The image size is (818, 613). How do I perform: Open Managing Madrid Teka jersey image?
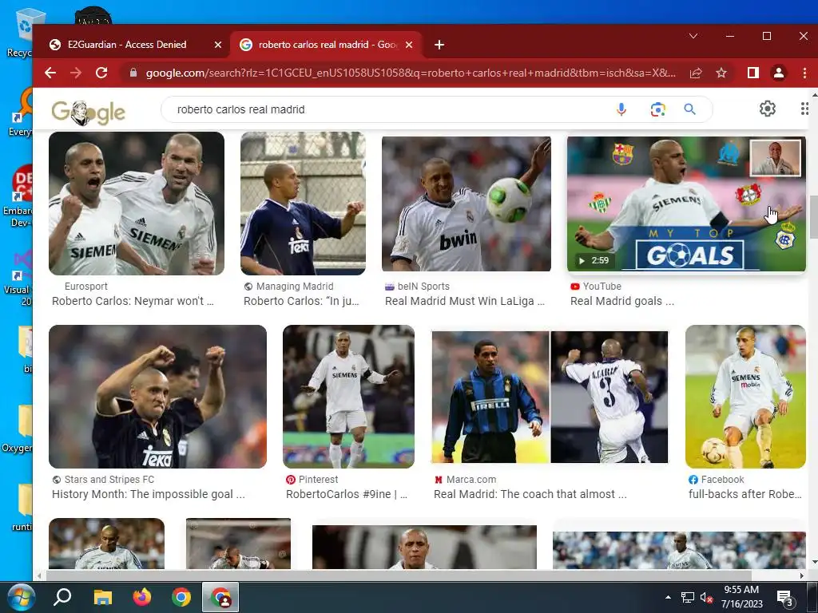tap(303, 204)
